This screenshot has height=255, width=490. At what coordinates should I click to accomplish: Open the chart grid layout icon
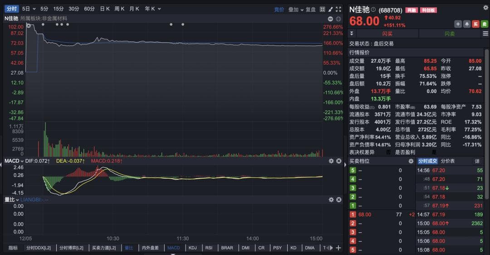323,9
